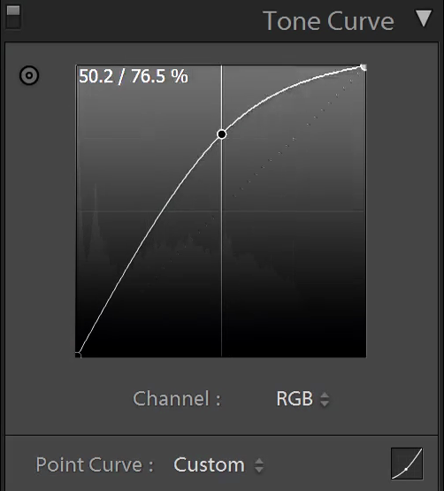Select the midpoint control point on curve

tap(222, 134)
